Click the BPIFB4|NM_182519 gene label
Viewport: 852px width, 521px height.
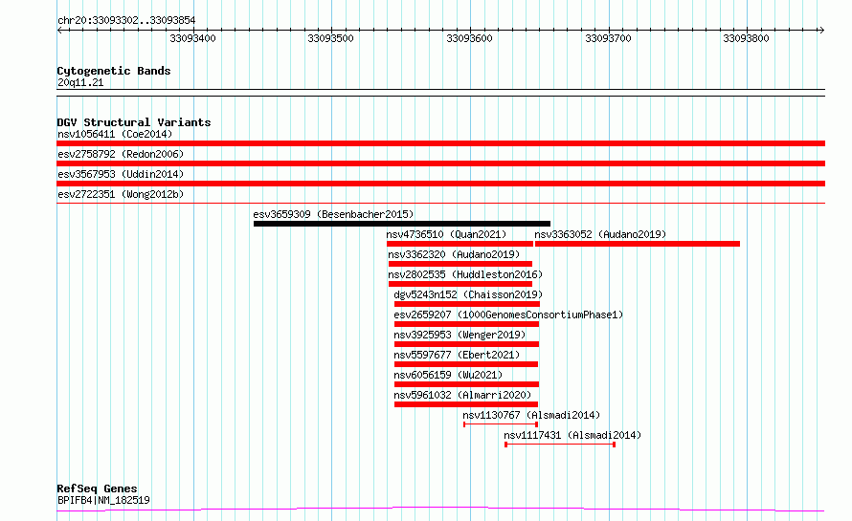[103, 500]
